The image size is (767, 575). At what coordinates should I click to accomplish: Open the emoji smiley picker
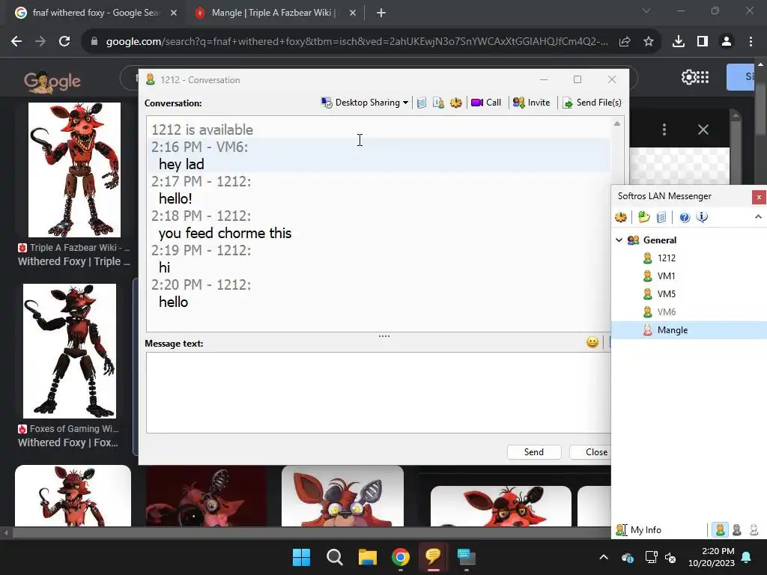tap(592, 342)
